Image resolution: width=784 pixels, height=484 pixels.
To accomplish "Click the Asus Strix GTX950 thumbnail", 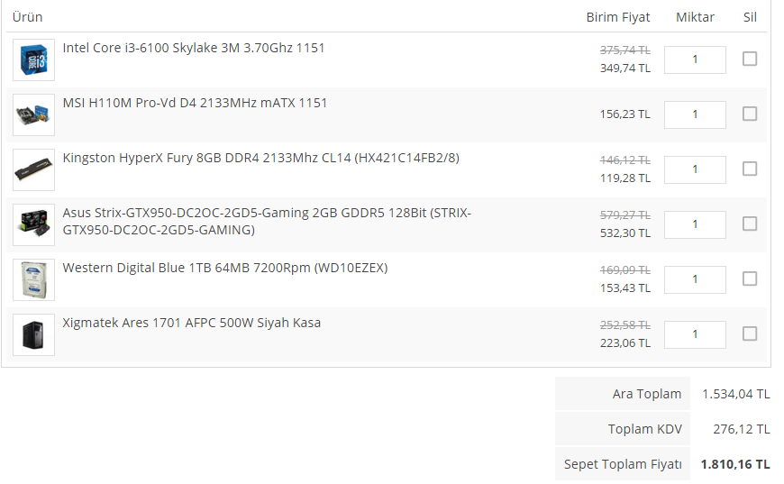I will (33, 224).
